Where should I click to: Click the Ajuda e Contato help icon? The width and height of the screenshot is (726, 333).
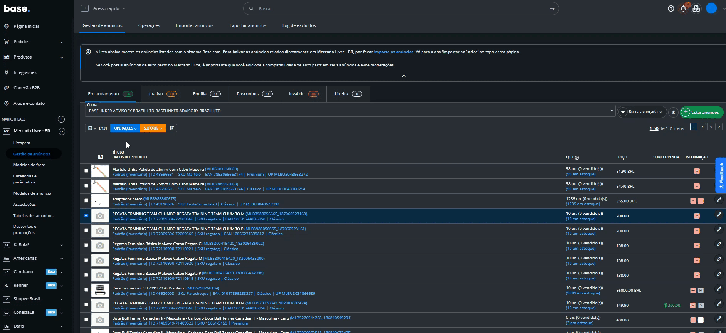(7, 103)
